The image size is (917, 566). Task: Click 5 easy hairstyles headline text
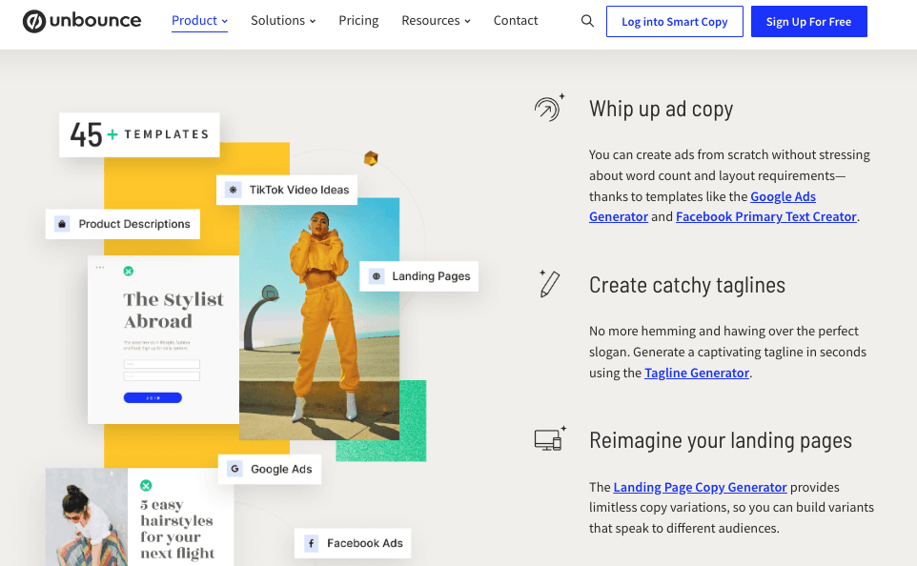177,529
